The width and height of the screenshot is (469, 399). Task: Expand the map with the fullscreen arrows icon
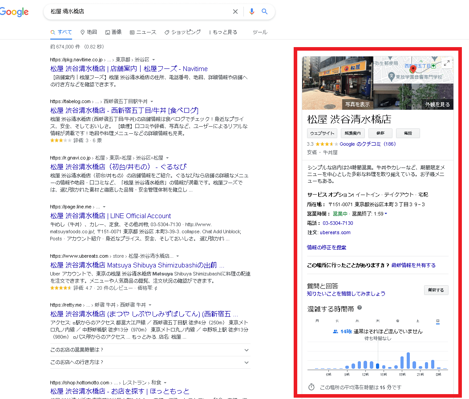pos(447,63)
